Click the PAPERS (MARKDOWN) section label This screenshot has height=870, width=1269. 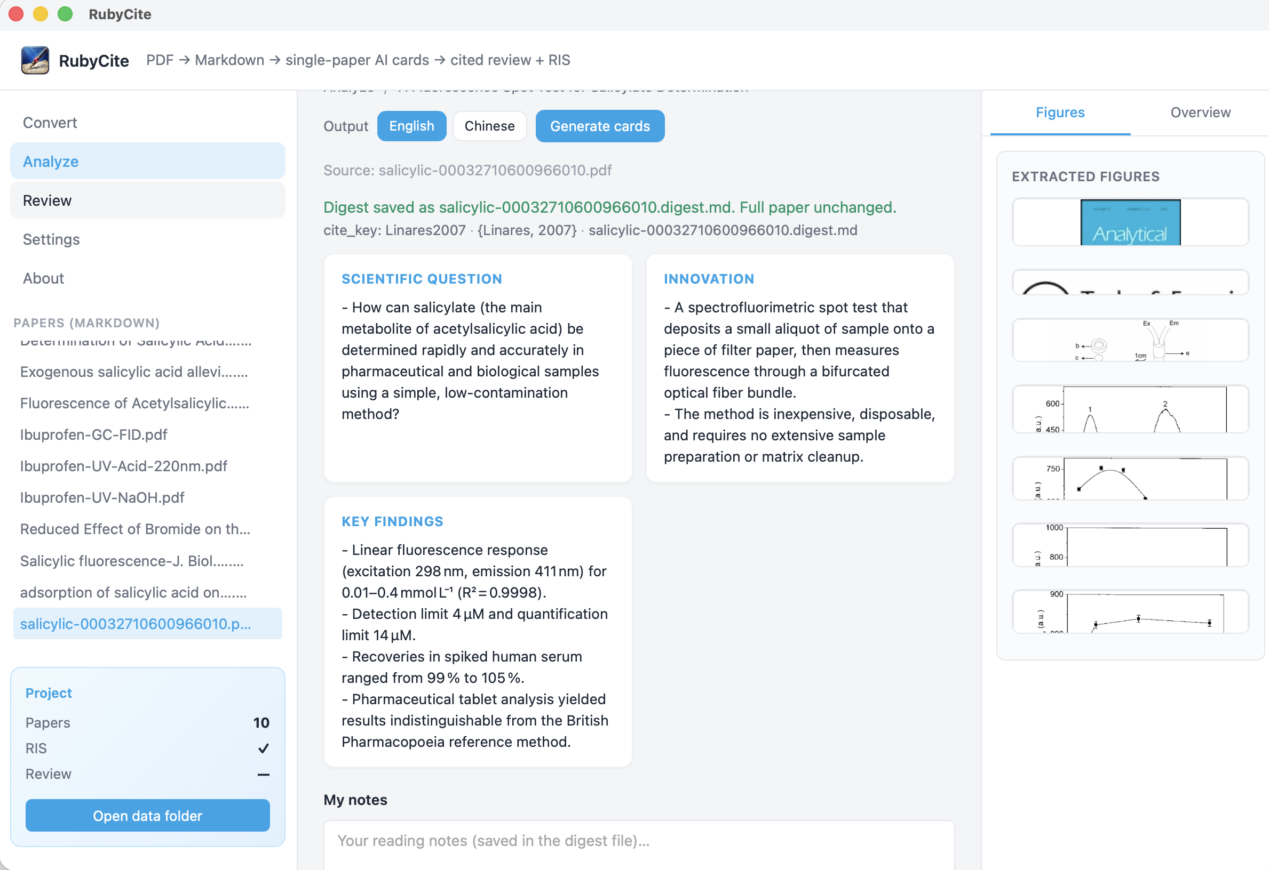click(87, 323)
